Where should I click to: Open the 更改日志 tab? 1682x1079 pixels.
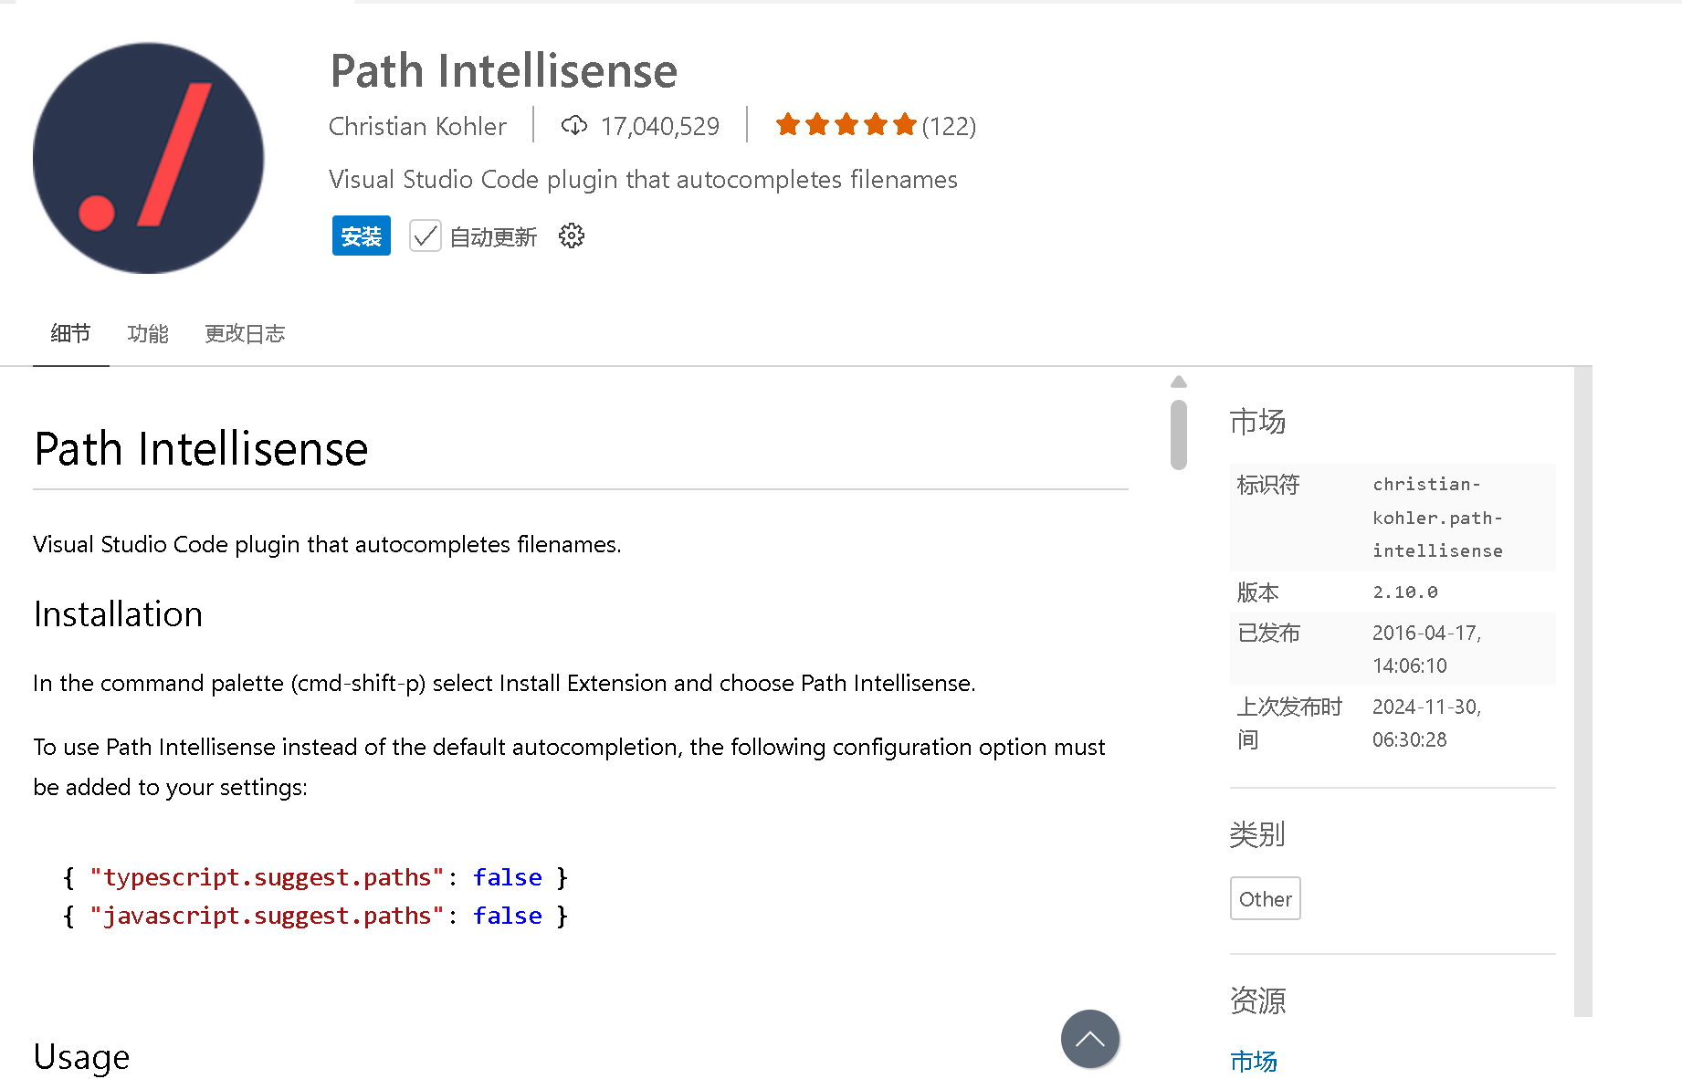tap(245, 334)
